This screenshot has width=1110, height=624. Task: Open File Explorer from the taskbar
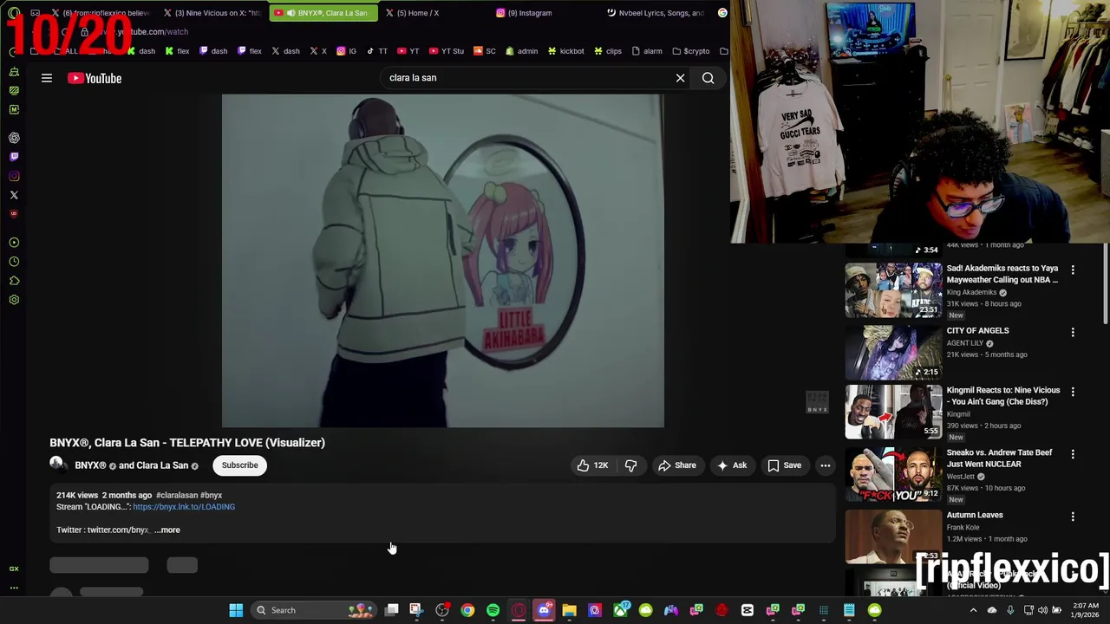[x=569, y=610]
